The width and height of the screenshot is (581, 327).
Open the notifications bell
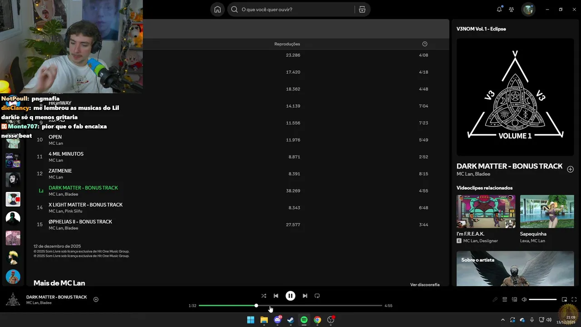point(499,9)
